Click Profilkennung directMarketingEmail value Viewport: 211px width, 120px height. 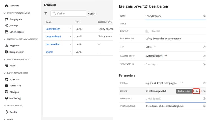pyautogui.click(x=165, y=106)
